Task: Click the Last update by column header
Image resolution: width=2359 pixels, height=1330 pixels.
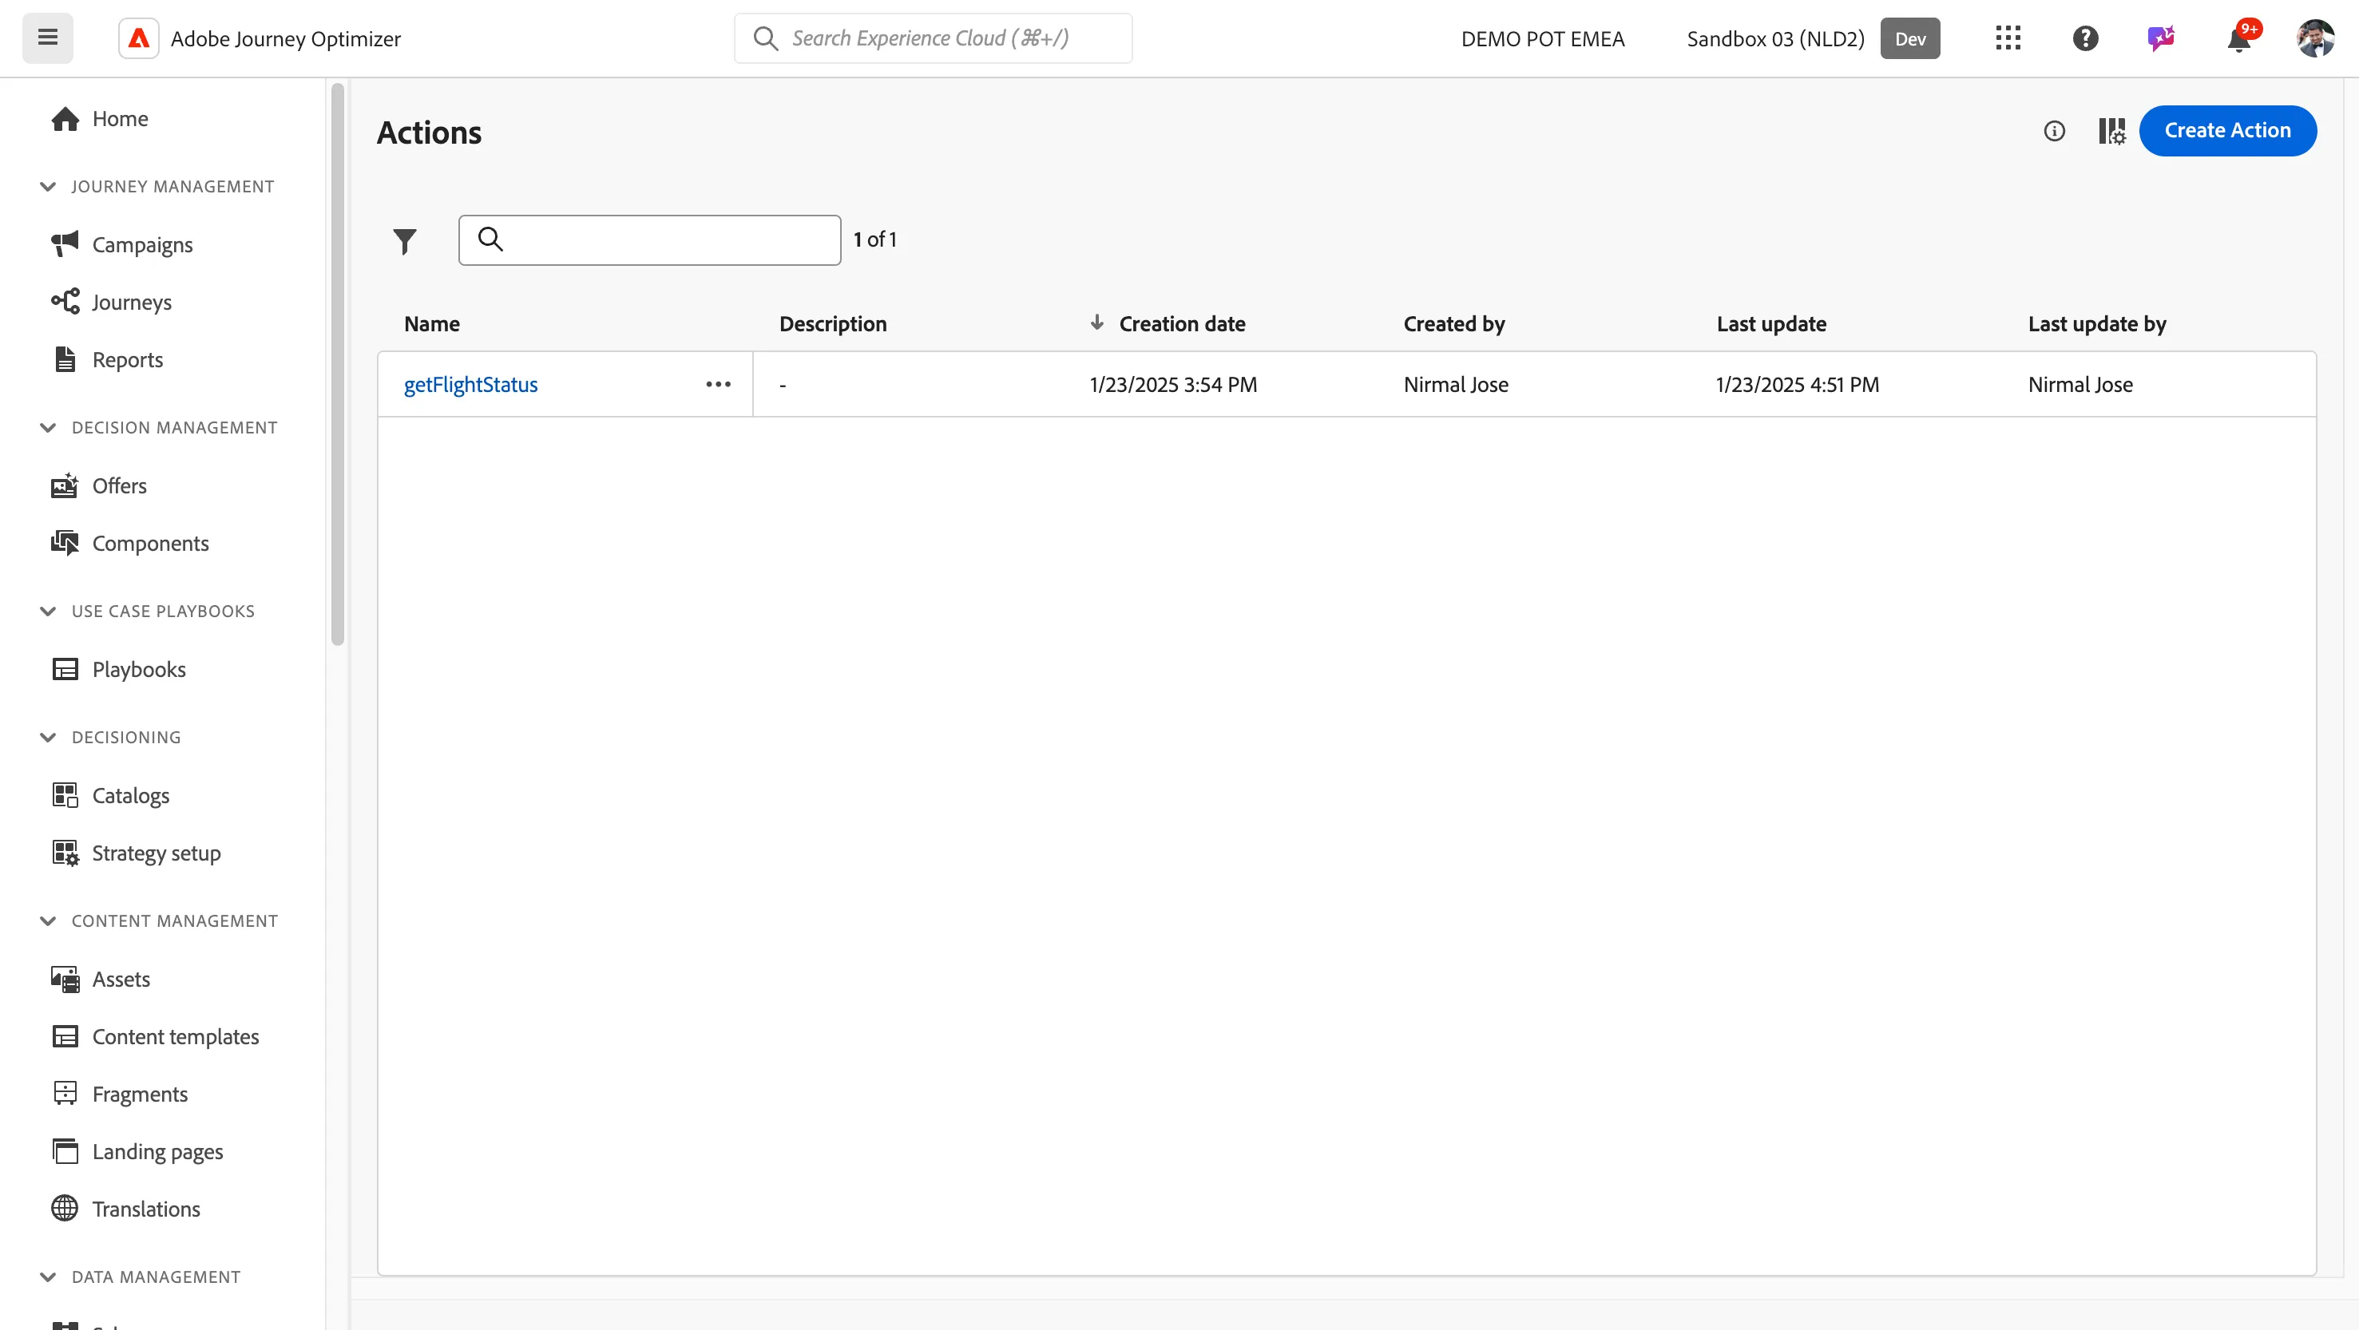Action: click(2097, 324)
